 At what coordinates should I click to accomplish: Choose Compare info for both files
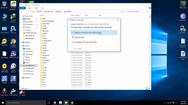(x=94, y=42)
